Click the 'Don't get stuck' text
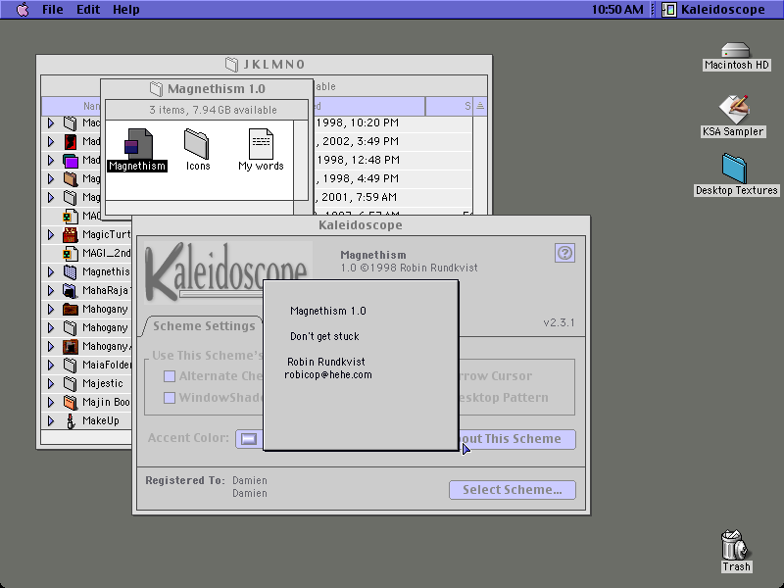784x588 pixels. 324,336
